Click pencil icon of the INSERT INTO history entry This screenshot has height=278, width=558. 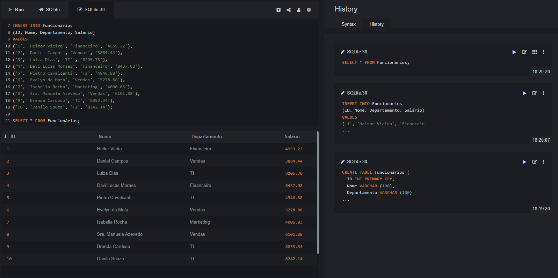tap(343, 93)
